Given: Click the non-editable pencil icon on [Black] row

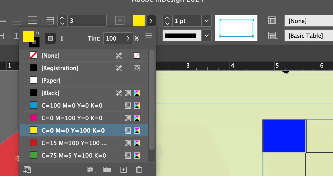Looking at the screenshot, I should pos(119,93).
